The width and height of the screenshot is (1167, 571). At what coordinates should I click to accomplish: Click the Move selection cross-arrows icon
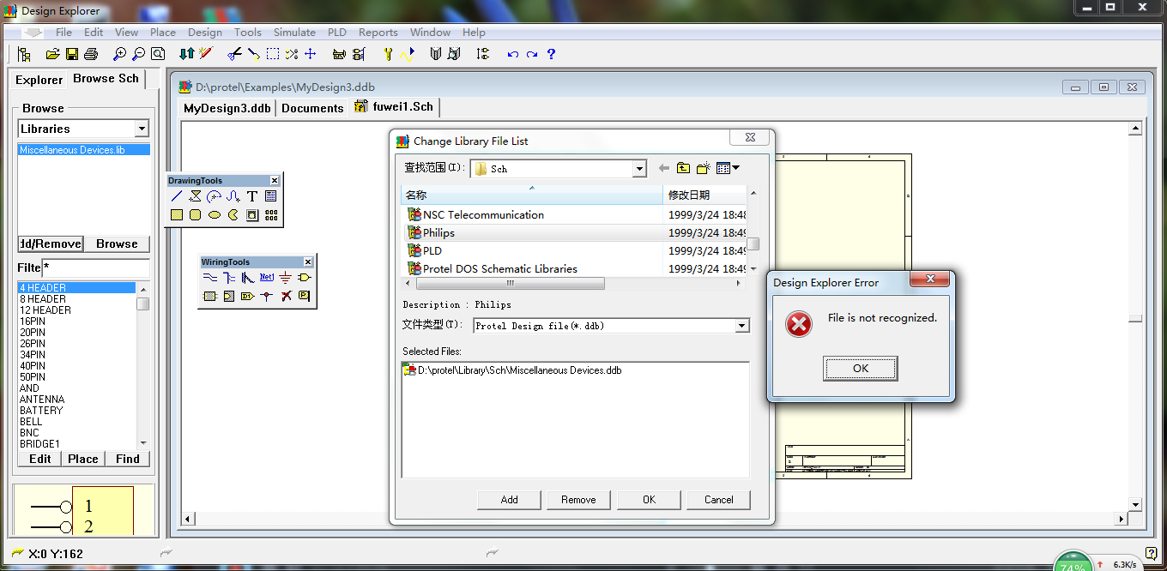tap(311, 54)
